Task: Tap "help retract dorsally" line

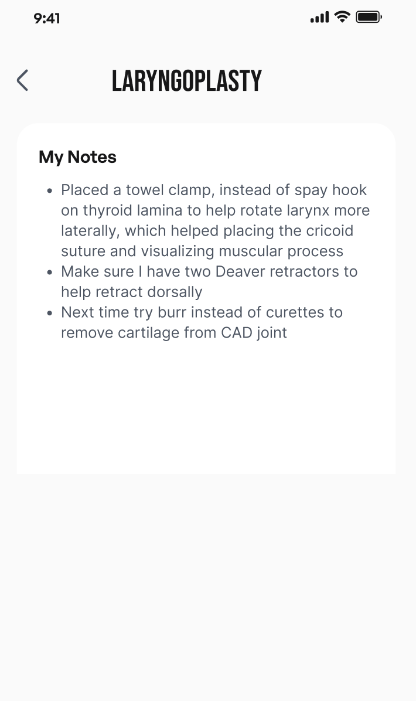Action: (131, 292)
